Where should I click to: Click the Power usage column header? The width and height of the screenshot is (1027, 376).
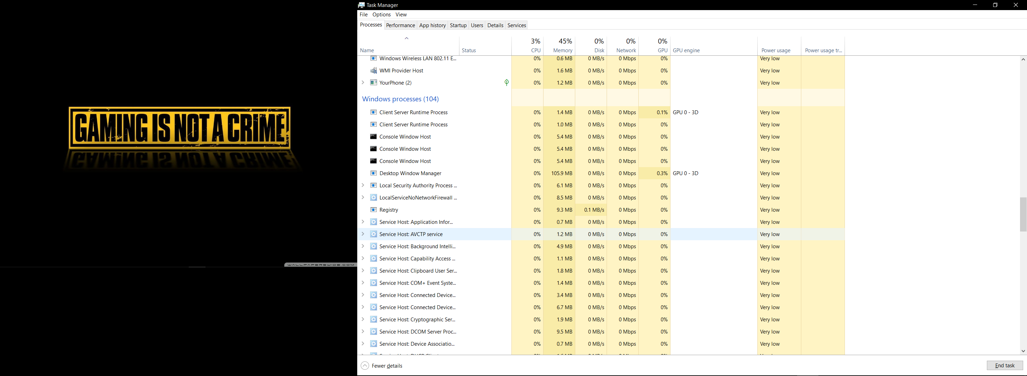click(x=777, y=50)
